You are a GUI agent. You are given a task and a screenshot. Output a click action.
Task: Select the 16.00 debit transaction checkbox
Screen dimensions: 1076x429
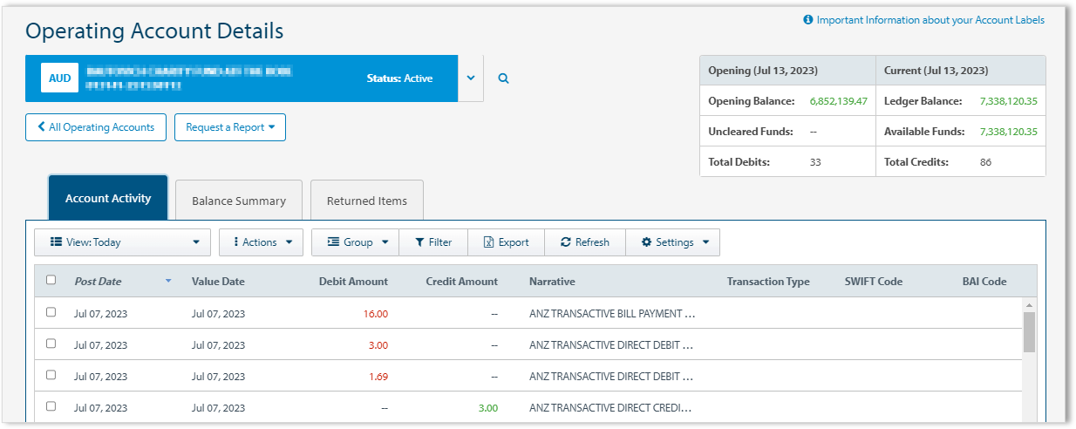point(51,312)
